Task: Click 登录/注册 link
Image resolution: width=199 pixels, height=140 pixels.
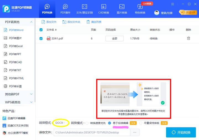Action: tap(167, 13)
